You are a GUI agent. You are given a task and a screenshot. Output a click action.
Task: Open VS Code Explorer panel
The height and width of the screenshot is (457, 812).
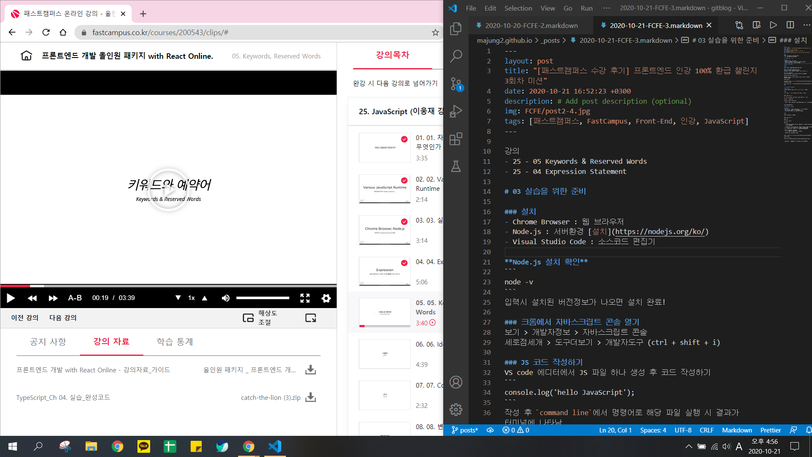[x=456, y=29]
